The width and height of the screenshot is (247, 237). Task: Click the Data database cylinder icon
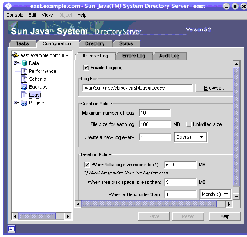pyautogui.click(x=24, y=63)
